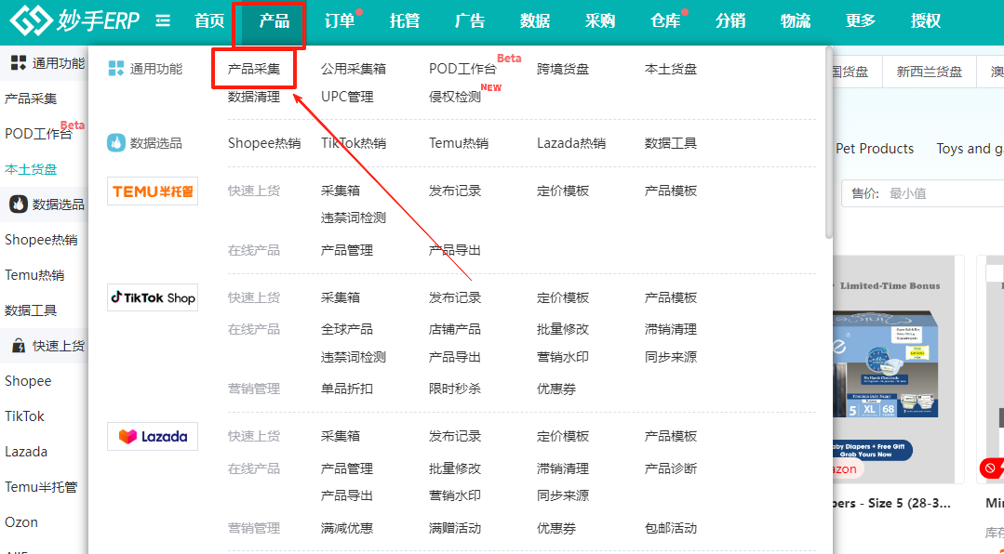Click the TEMU半托管 logo
Viewport: 1004px width, 554px height.
click(153, 191)
